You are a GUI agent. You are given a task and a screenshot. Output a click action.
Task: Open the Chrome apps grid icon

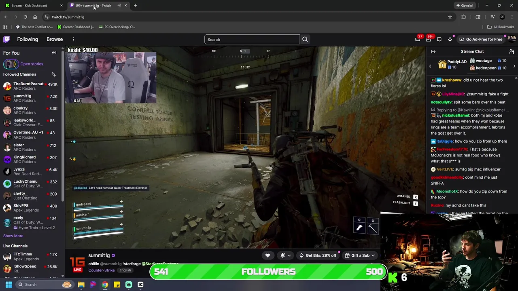tap(5, 27)
